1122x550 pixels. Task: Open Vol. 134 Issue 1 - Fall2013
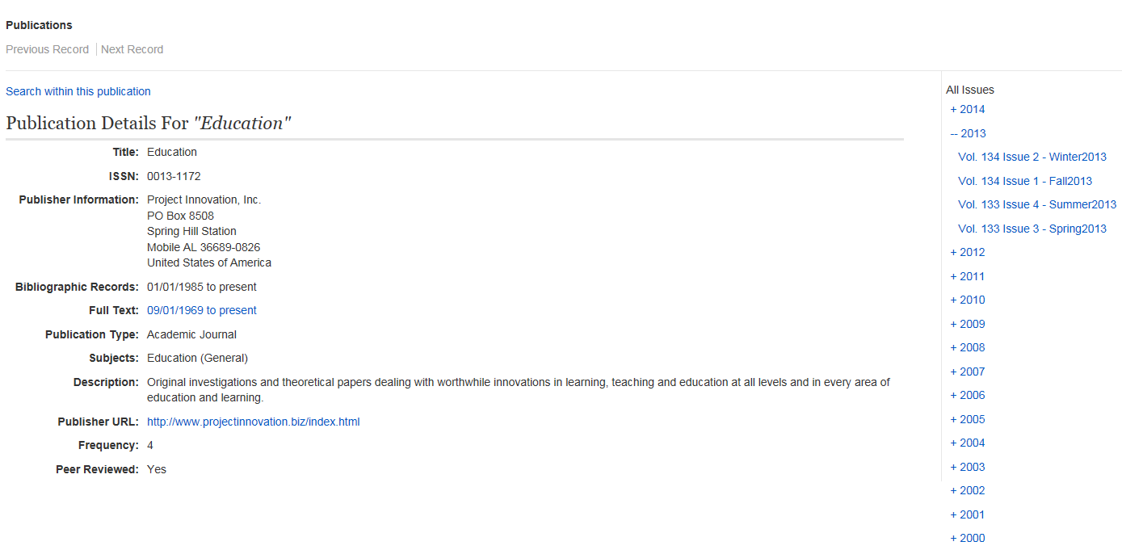coord(1024,182)
